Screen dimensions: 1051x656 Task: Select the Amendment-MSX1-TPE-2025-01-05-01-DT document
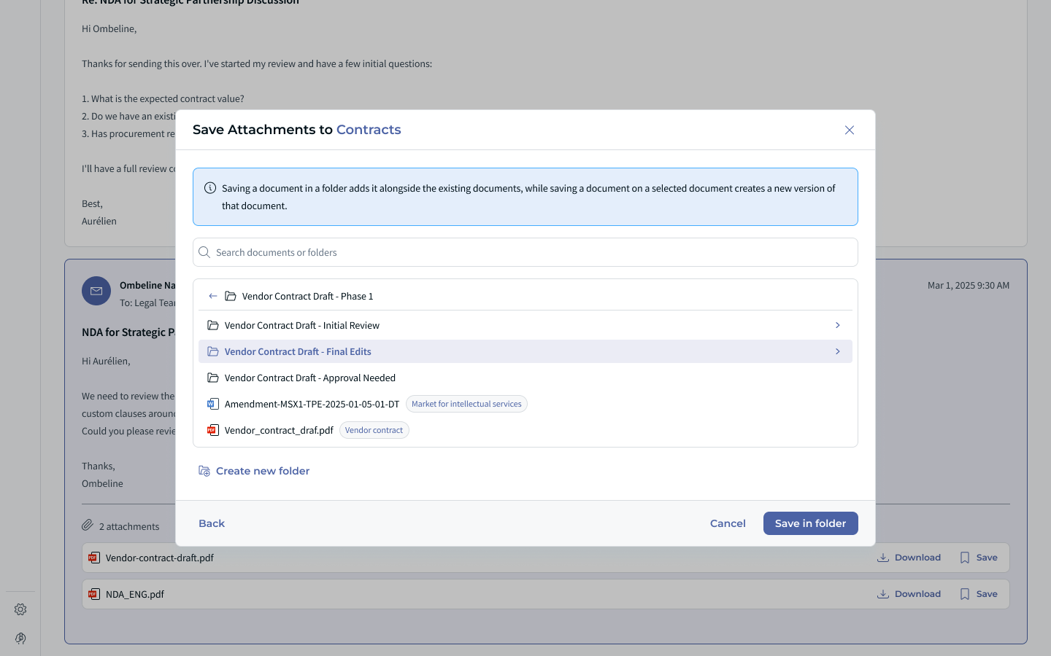(525, 404)
